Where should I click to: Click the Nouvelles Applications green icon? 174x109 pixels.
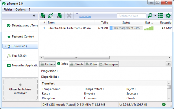(x=9, y=66)
